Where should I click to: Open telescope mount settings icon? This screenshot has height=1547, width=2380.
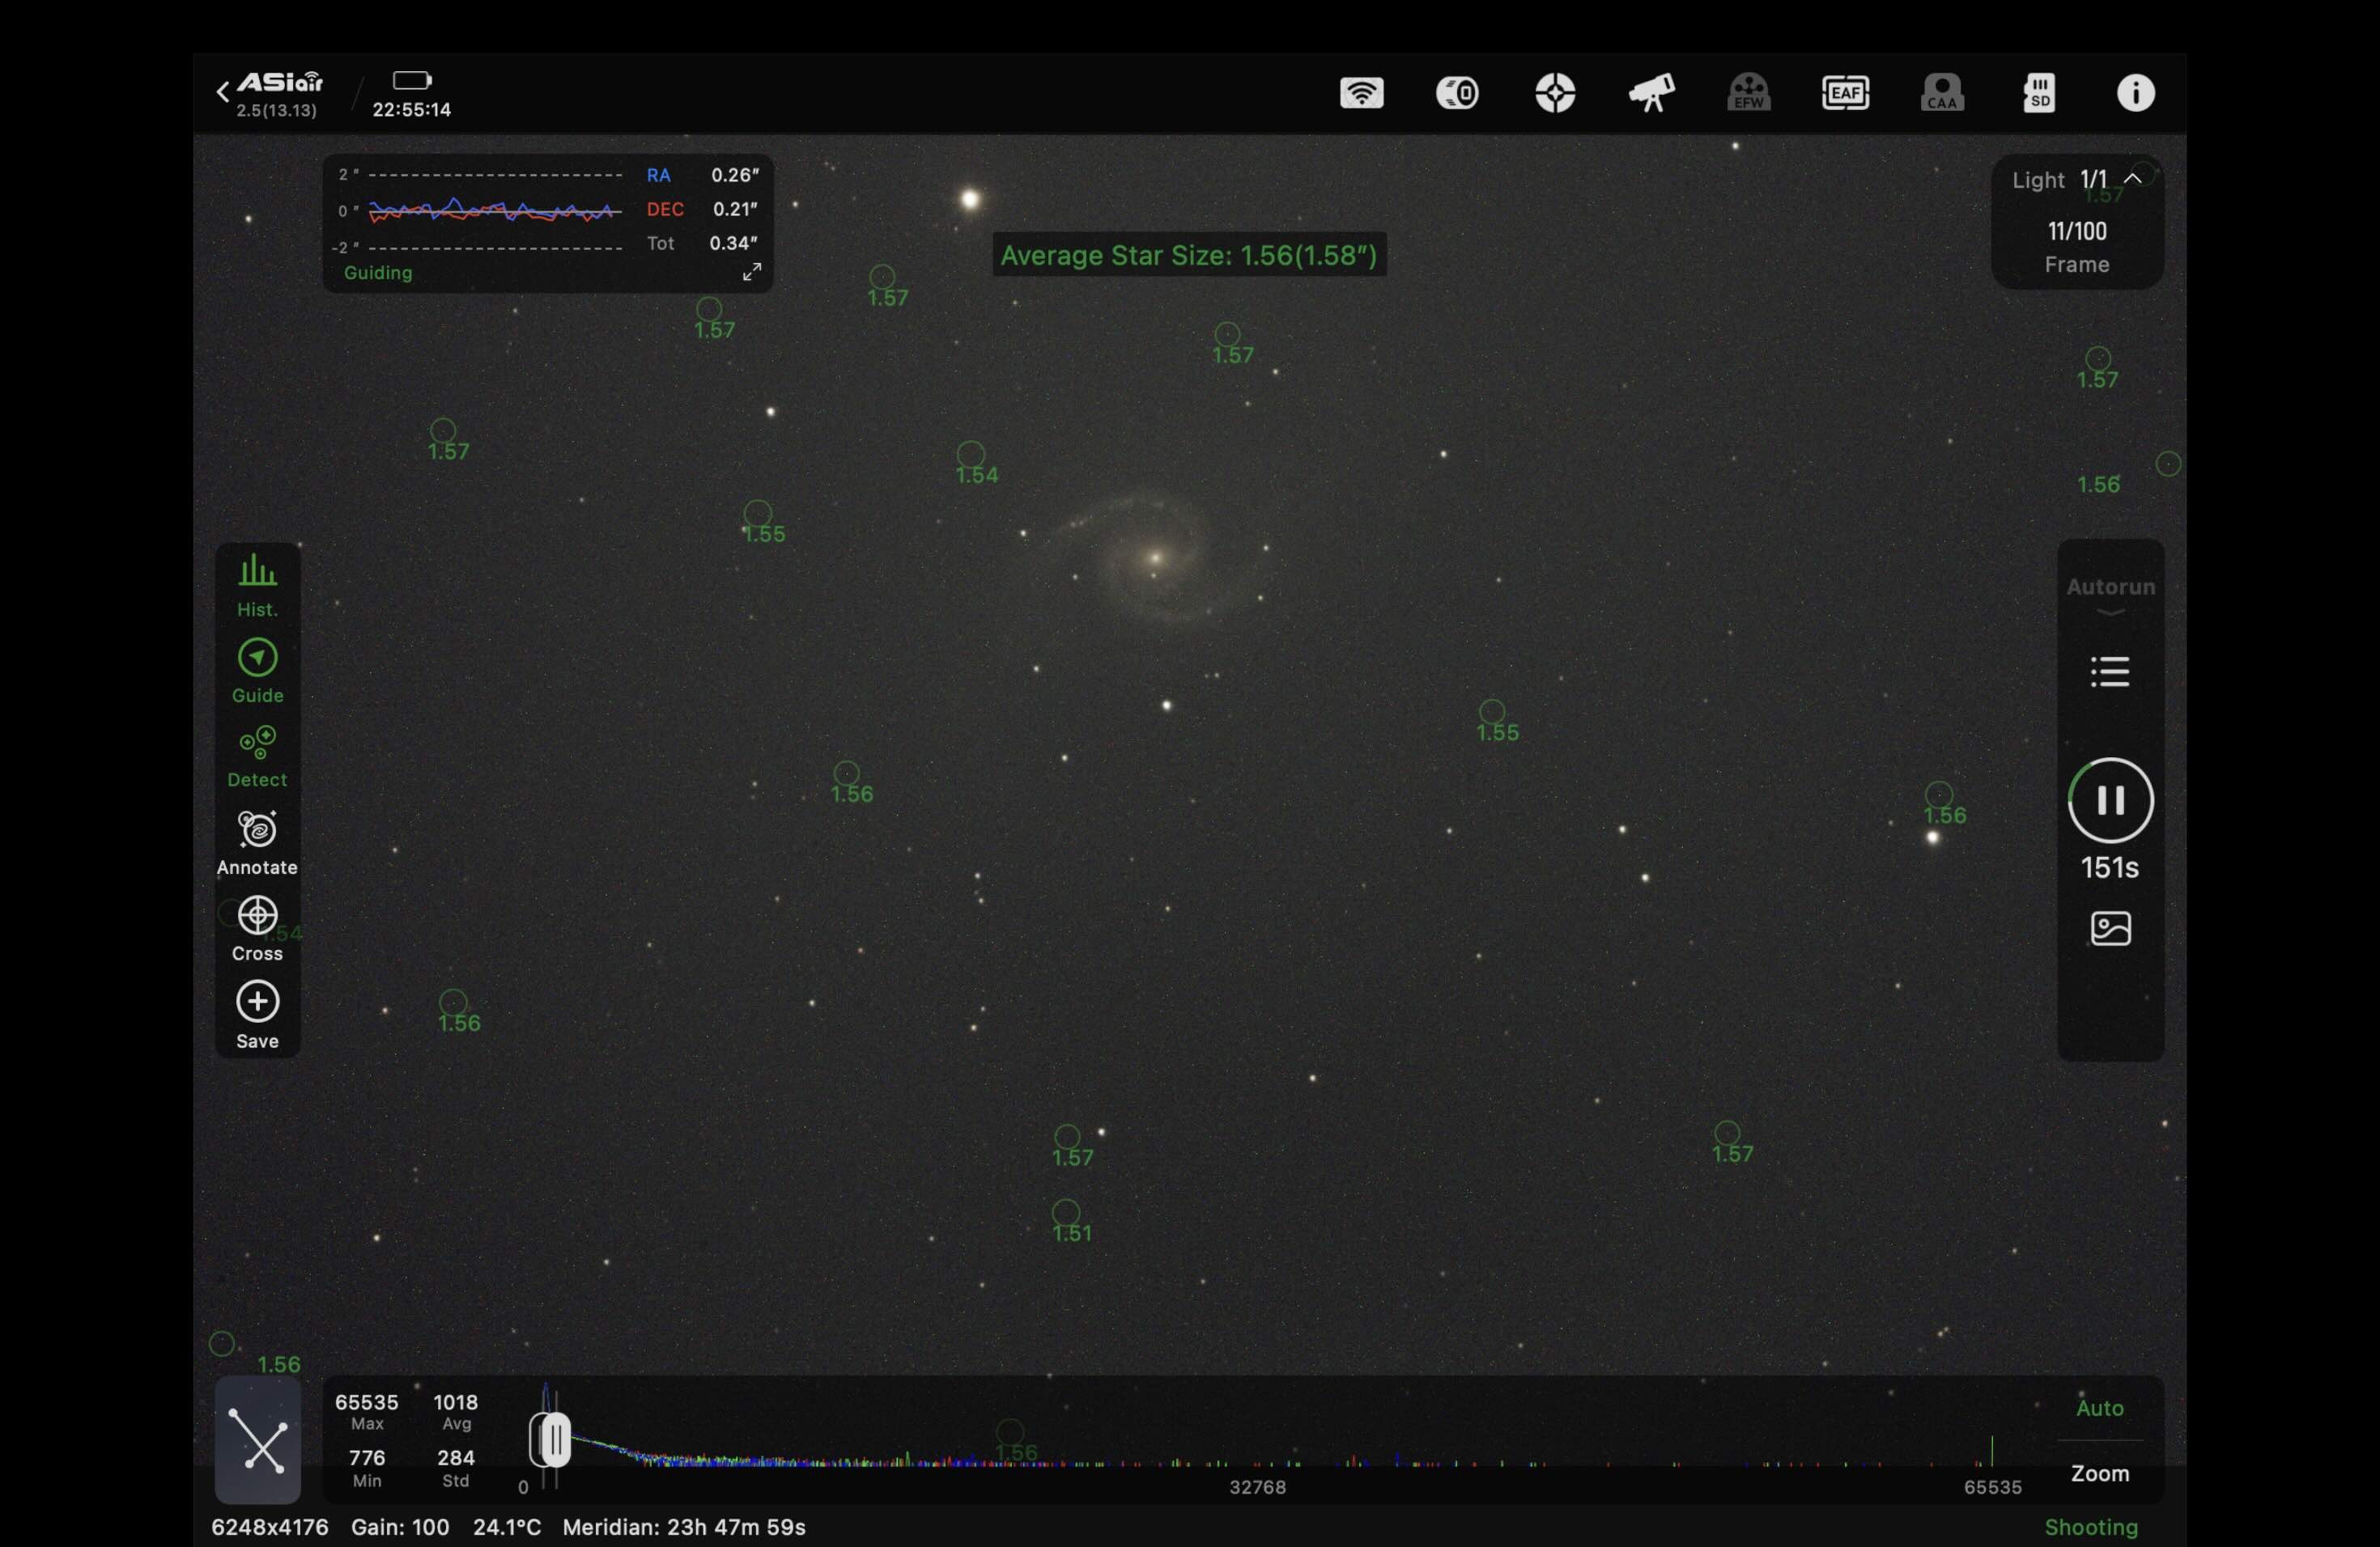(x=1651, y=93)
